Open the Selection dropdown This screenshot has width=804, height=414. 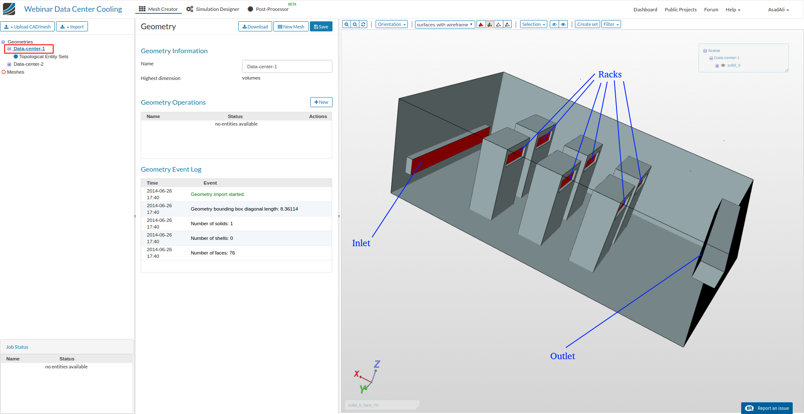click(x=533, y=24)
